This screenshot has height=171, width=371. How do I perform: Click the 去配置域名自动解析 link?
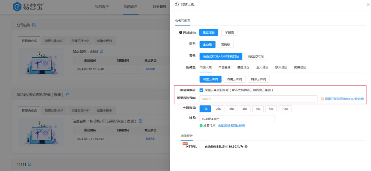pyautogui.click(x=231, y=126)
